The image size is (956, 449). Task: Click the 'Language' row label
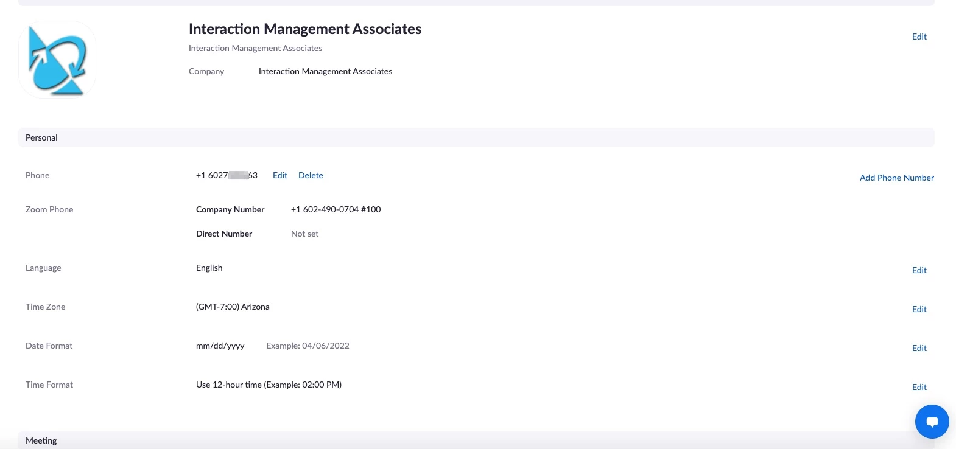point(43,268)
